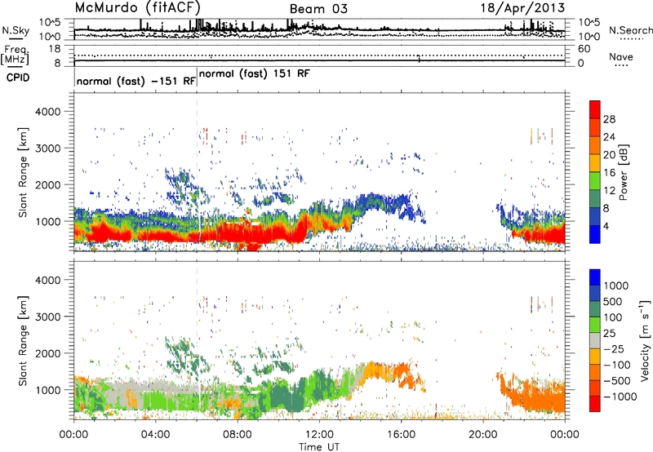This screenshot has width=653, height=452.
Task: Select the dark green 8–12 dB Power segment
Action: pyautogui.click(x=595, y=199)
